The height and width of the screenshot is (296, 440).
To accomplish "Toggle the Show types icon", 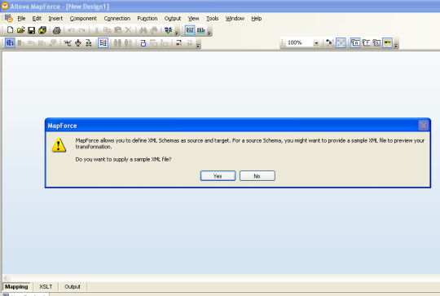I will click(366, 42).
